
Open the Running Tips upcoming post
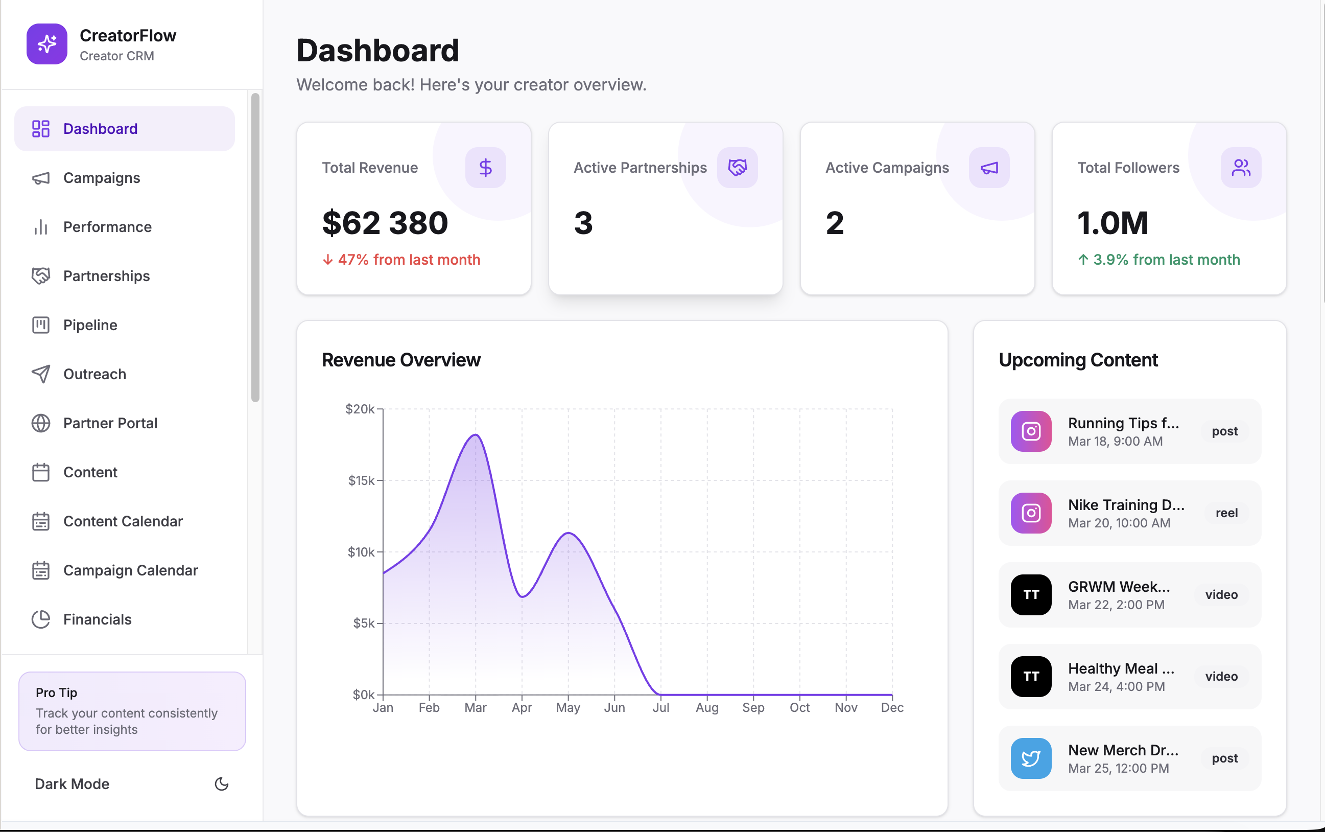pyautogui.click(x=1130, y=431)
